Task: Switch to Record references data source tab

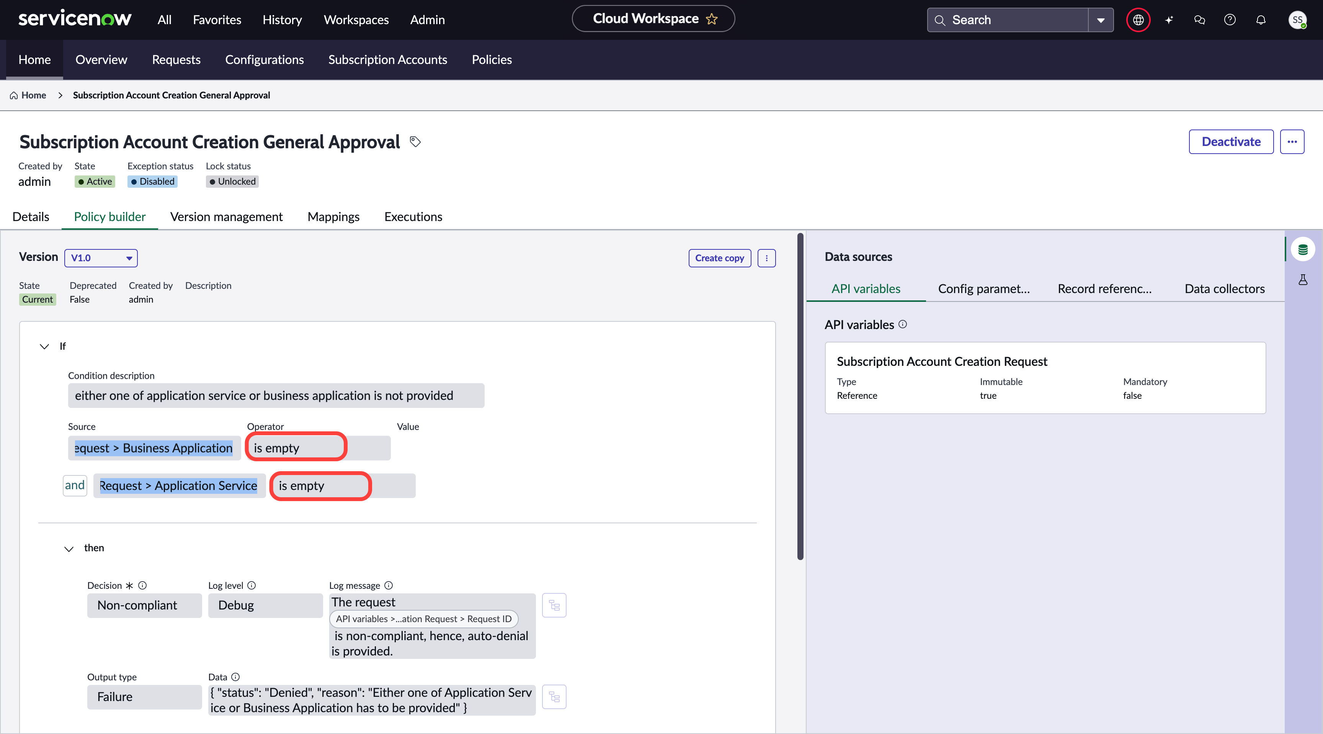Action: tap(1104, 289)
